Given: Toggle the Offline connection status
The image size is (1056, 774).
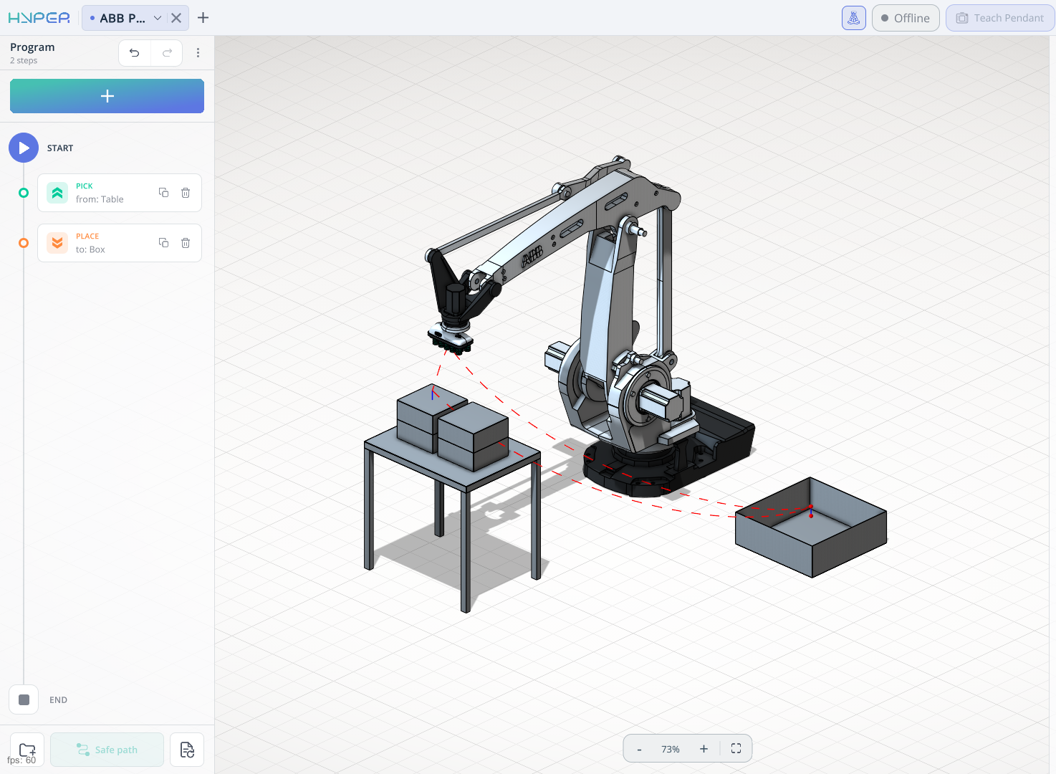Looking at the screenshot, I should pos(906,18).
